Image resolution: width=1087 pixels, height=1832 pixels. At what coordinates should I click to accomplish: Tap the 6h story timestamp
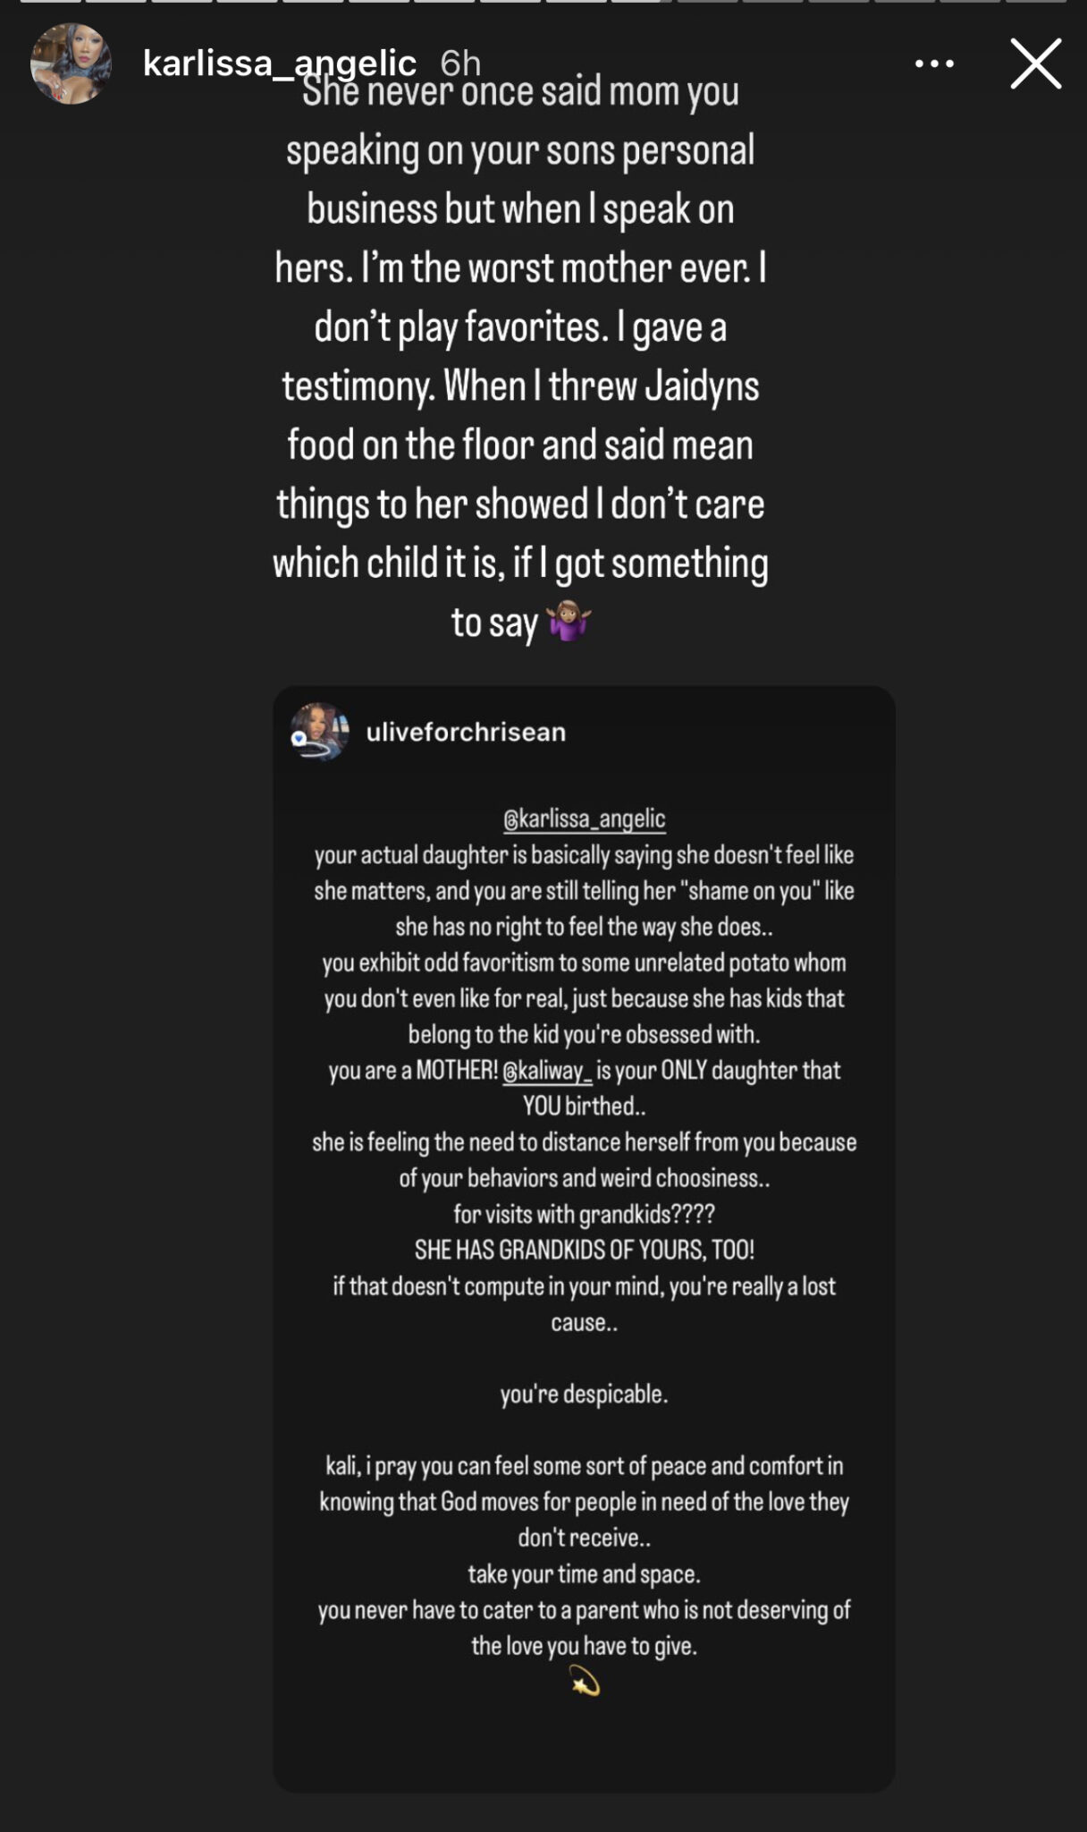pyautogui.click(x=460, y=64)
